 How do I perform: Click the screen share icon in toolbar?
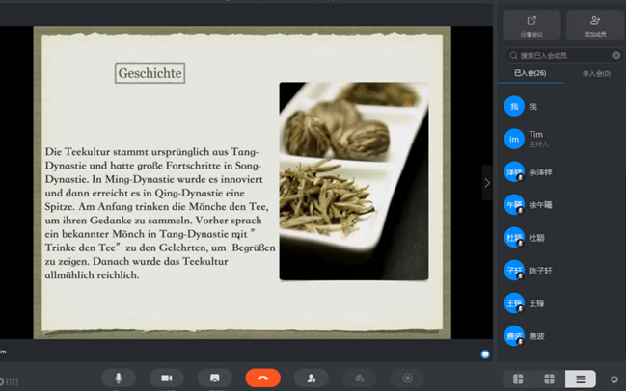tap(214, 378)
